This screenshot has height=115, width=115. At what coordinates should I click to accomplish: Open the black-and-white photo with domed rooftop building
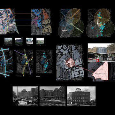[81, 96]
